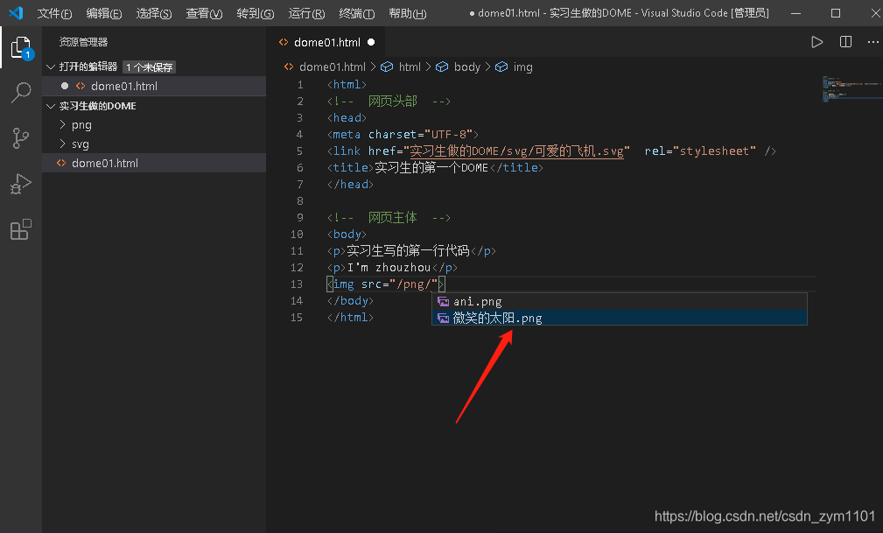Run the file with the play icon
This screenshot has height=533, width=883.
pos(816,42)
